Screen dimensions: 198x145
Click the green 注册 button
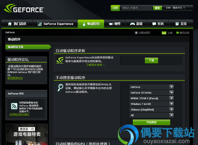[x=115, y=8]
